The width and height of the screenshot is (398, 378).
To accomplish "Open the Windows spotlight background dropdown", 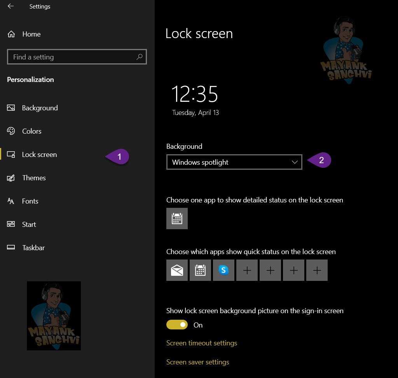I will click(234, 162).
